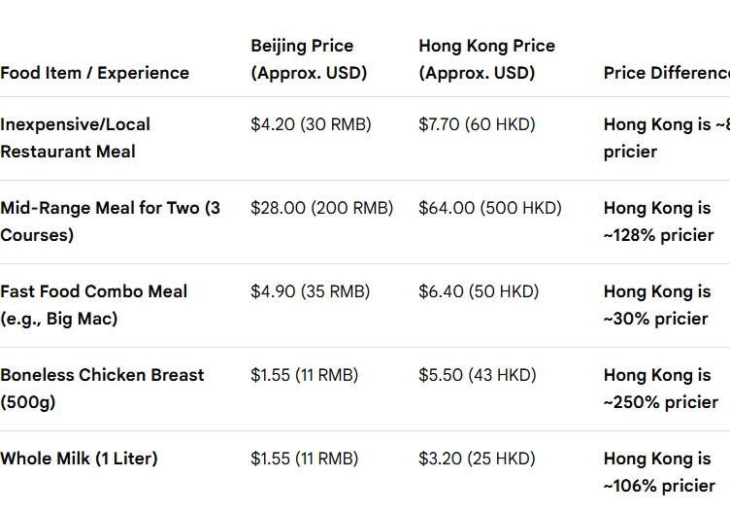This screenshot has width=730, height=511.
Task: Select the Hong Kong Price column header
Action: pyautogui.click(x=486, y=59)
